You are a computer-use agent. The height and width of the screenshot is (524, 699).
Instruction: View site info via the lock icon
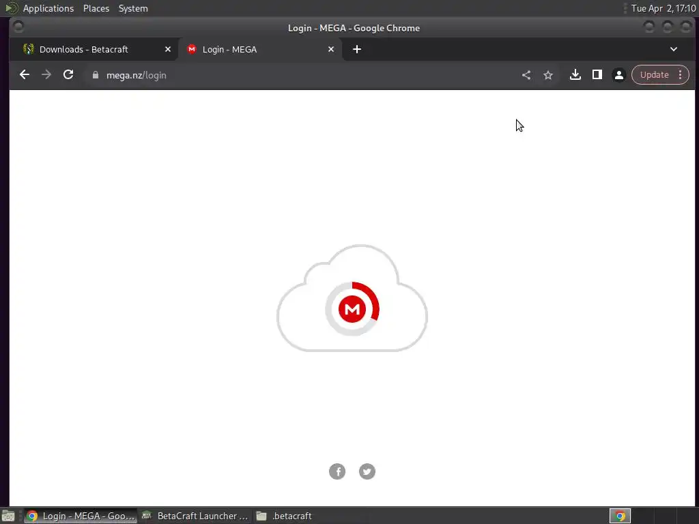pos(95,75)
